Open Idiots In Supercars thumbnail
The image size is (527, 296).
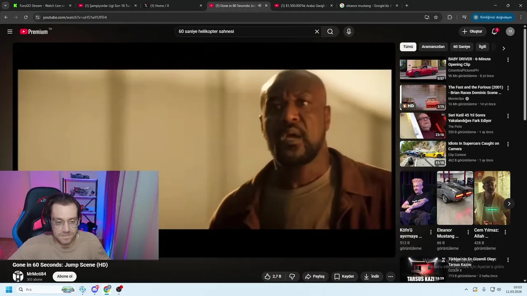(x=423, y=154)
